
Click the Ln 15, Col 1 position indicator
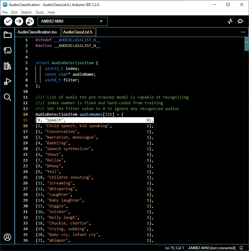[175, 248]
